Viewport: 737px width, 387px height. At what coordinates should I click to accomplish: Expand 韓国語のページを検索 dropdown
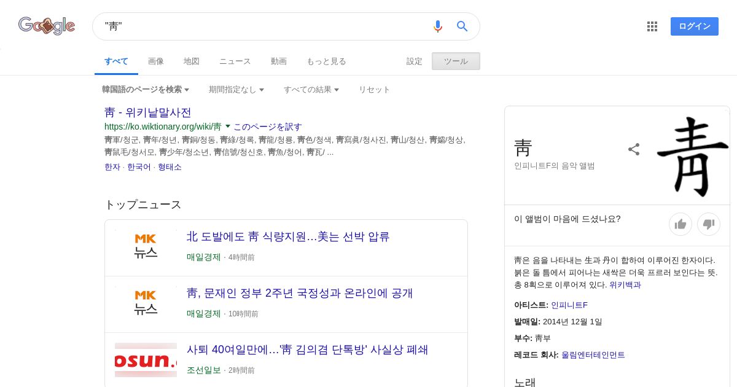click(146, 90)
